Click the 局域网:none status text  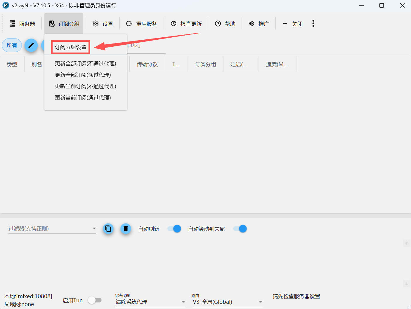19,304
